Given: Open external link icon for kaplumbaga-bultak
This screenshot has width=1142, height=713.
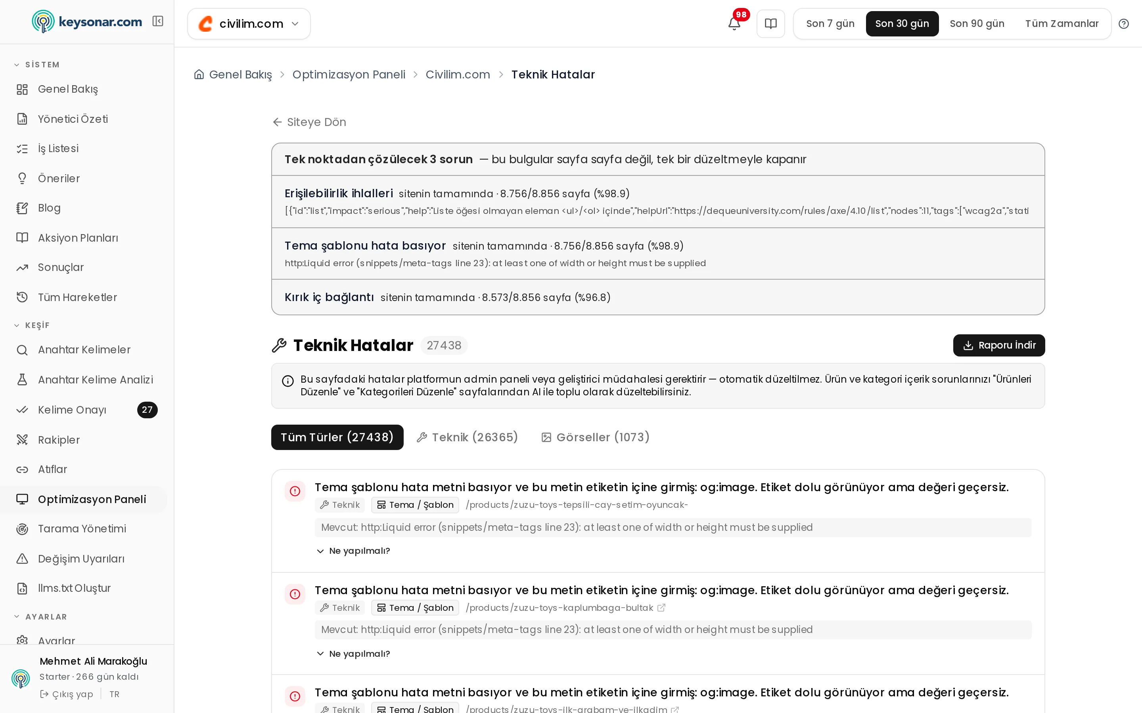Looking at the screenshot, I should (x=661, y=608).
